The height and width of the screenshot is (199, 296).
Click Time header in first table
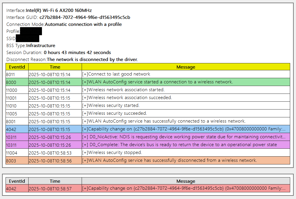point(55,67)
